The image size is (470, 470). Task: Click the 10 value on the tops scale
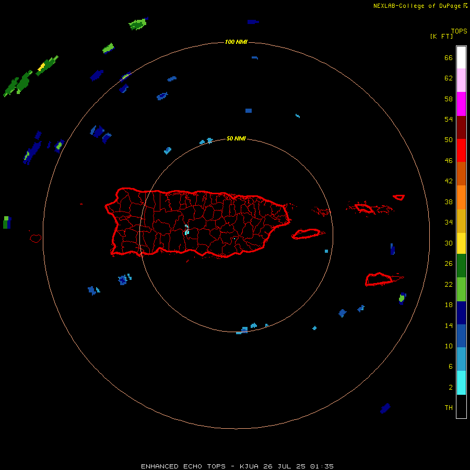pos(449,346)
